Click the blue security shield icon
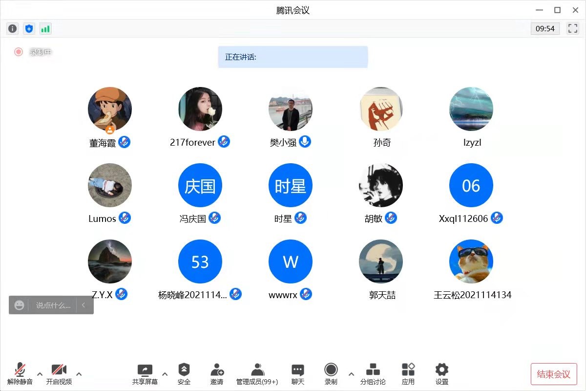Image resolution: width=586 pixels, height=391 pixels. 29,29
